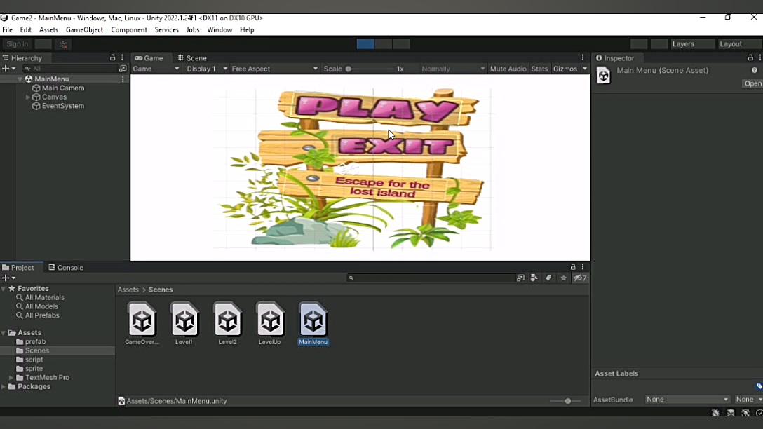
Task: Select the Level1 scene asset icon
Action: pyautogui.click(x=184, y=320)
